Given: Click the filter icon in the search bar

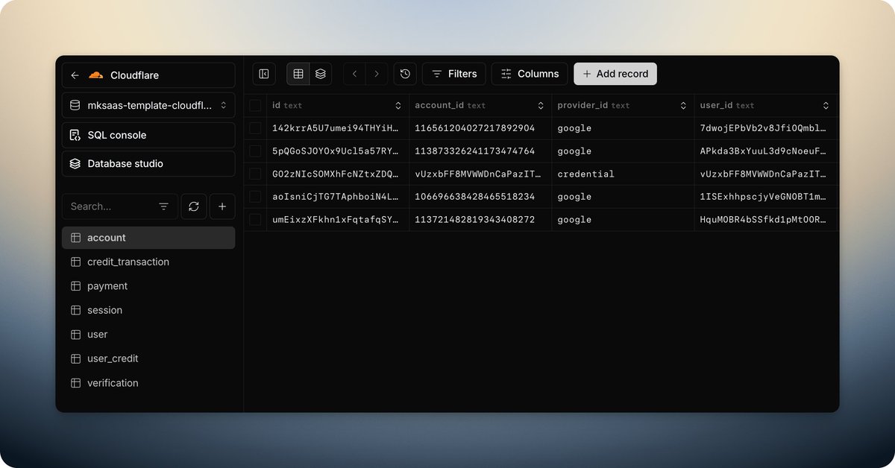Looking at the screenshot, I should [x=164, y=206].
